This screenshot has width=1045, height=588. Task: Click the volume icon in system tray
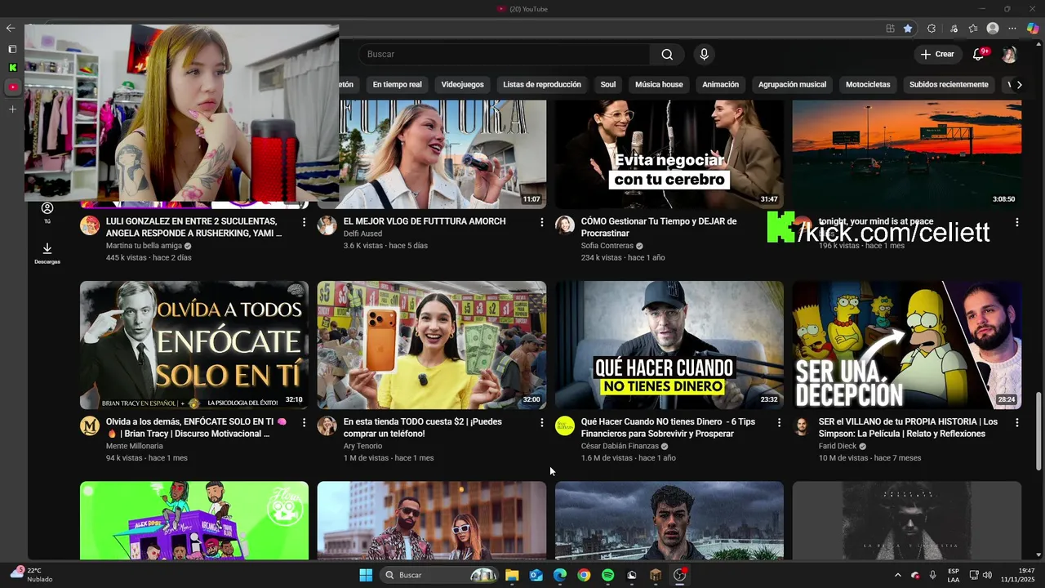point(987,575)
